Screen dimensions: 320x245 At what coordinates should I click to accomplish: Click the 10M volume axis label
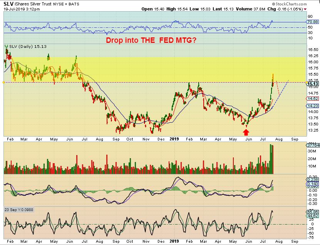pos(312,166)
